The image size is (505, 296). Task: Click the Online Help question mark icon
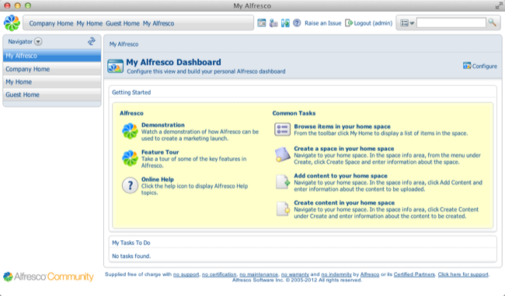point(130,185)
